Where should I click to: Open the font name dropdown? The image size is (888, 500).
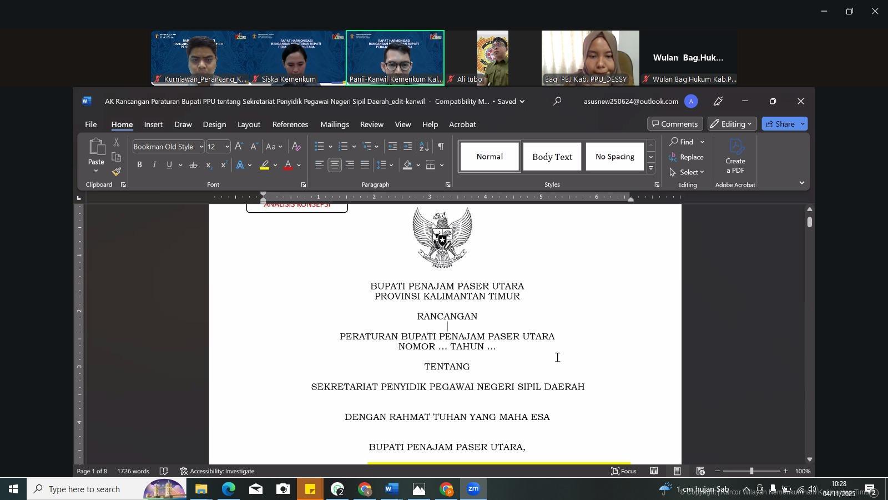[x=201, y=147]
